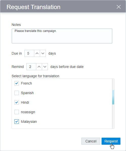
Task: Uncheck the French language checkbox
Action: coord(17,83)
